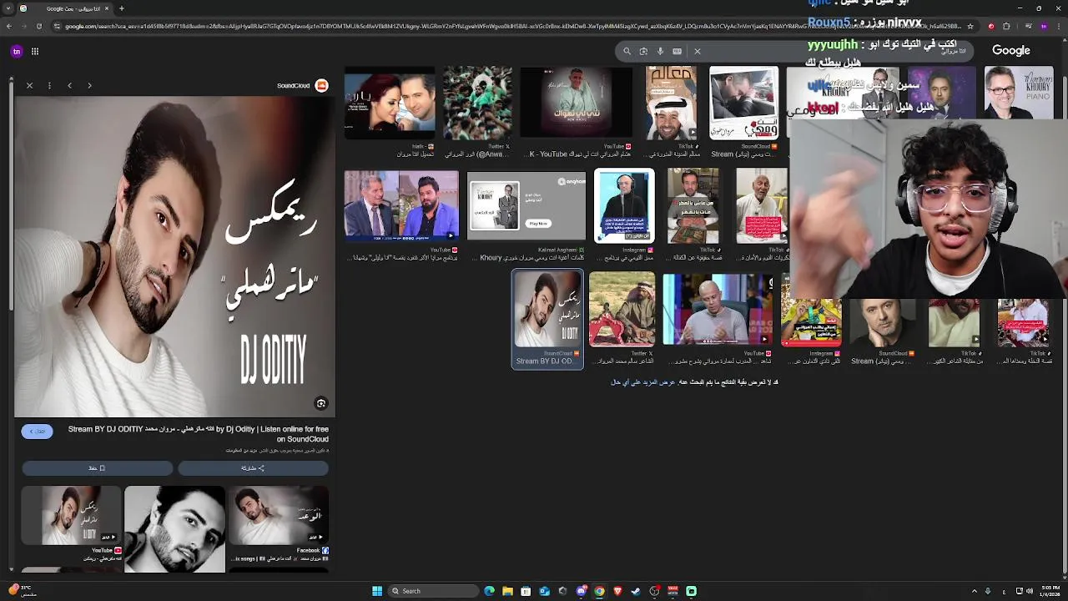Reload the page with refresh icon
The image size is (1068, 601).
click(39, 26)
